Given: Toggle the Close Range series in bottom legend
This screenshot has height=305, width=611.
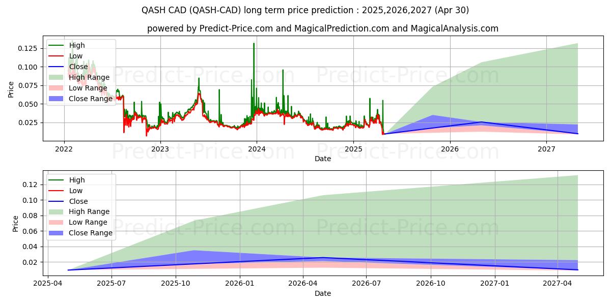Looking at the screenshot, I should tap(56, 233).
